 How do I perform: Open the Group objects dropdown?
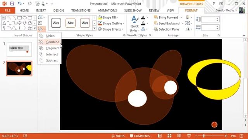(x=189, y=23)
